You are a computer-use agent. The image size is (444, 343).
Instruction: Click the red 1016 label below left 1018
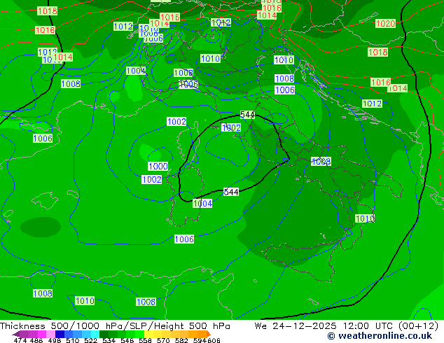point(45,30)
